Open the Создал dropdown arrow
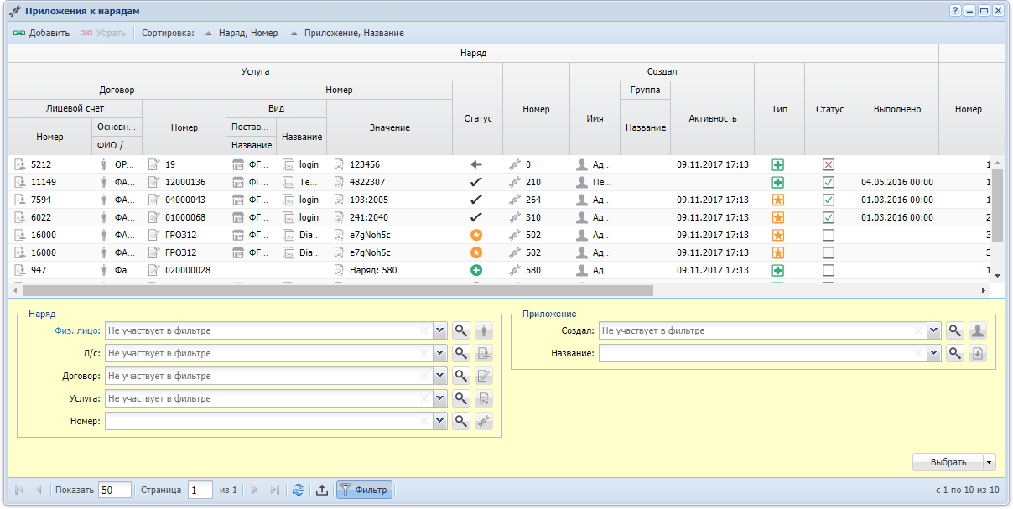This screenshot has width=1013, height=509. tap(934, 330)
